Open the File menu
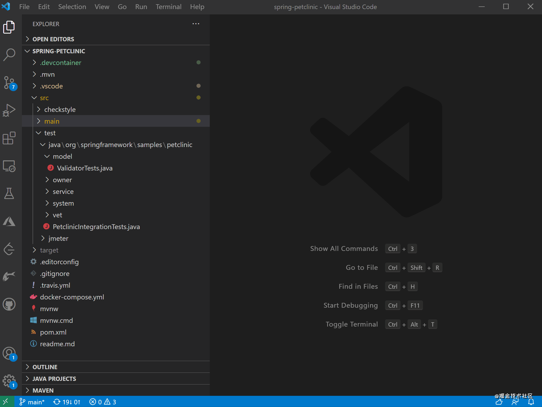542x407 pixels. point(24,6)
